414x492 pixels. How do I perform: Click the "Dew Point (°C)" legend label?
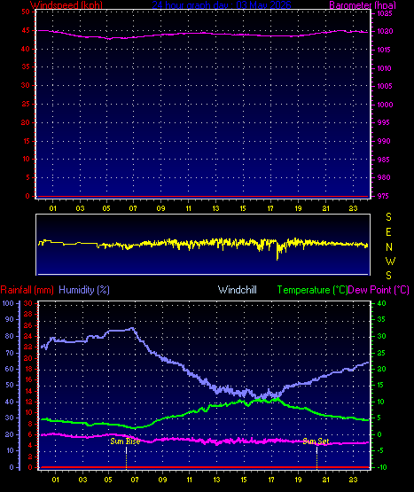[379, 290]
